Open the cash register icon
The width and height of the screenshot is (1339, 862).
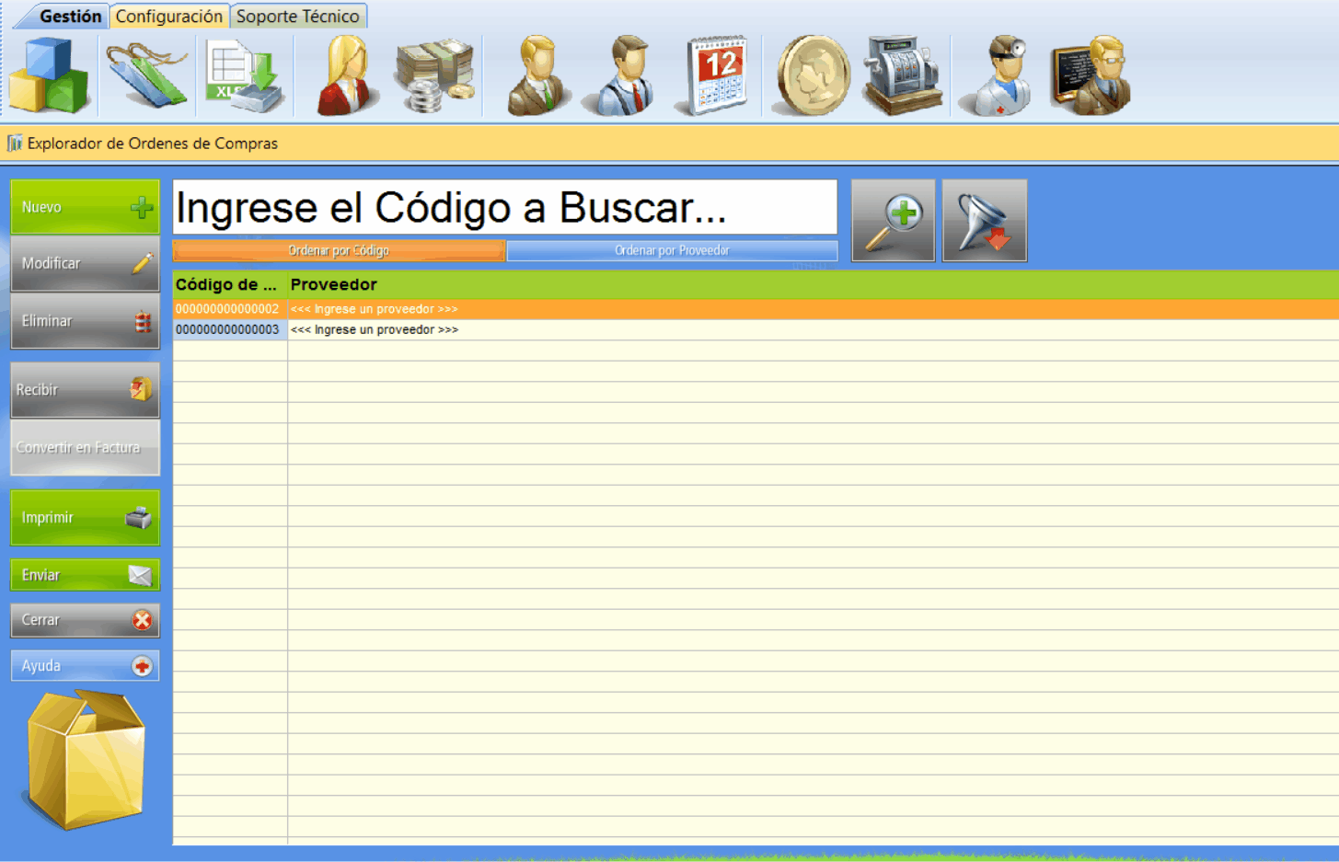click(903, 75)
